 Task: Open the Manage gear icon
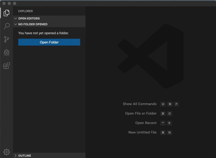6,152
